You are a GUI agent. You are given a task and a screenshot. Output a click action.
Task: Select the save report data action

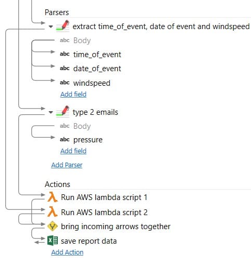tap(89, 241)
